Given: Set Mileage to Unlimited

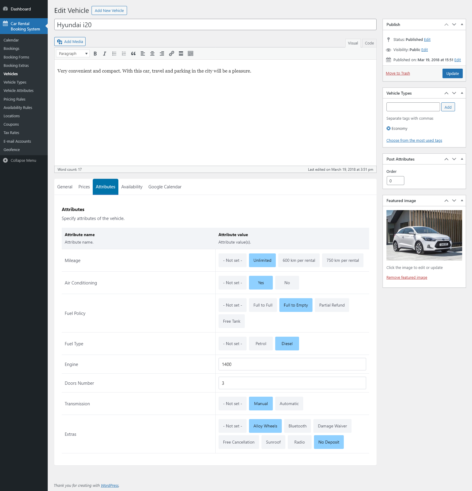Looking at the screenshot, I should point(262,260).
